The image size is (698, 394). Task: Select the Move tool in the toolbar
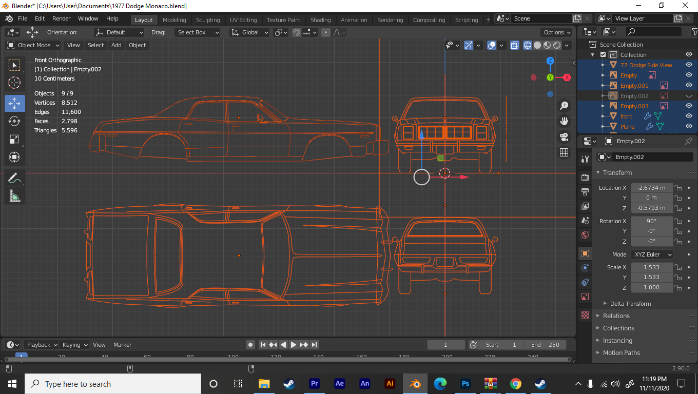pos(14,103)
